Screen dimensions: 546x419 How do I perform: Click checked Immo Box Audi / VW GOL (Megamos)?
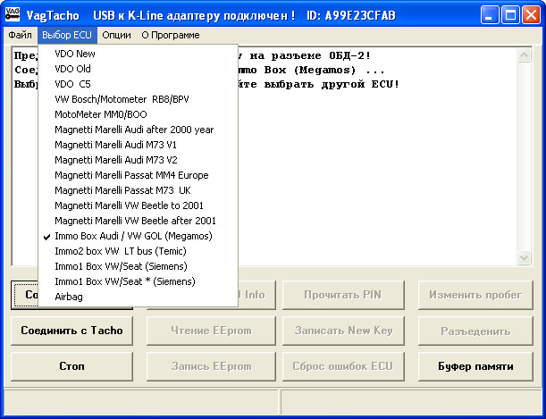[x=138, y=236]
